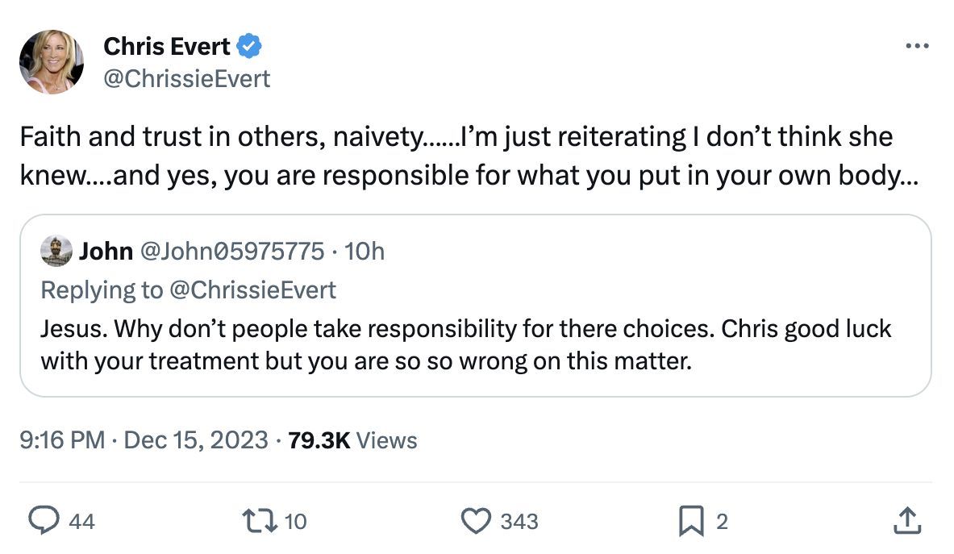Click the 10h timestamp on quoted tweet
The width and height of the screenshot is (954, 554).
tap(364, 252)
